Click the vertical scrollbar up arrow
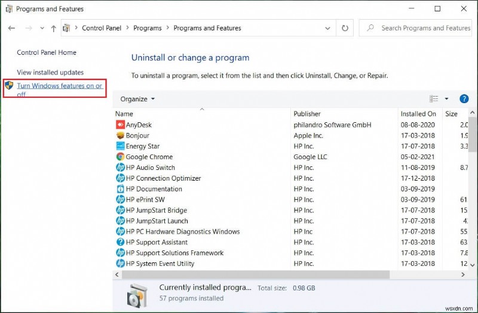This screenshot has width=478, height=313. [x=473, y=113]
